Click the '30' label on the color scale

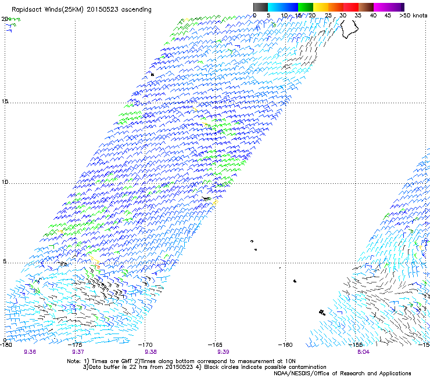click(343, 16)
